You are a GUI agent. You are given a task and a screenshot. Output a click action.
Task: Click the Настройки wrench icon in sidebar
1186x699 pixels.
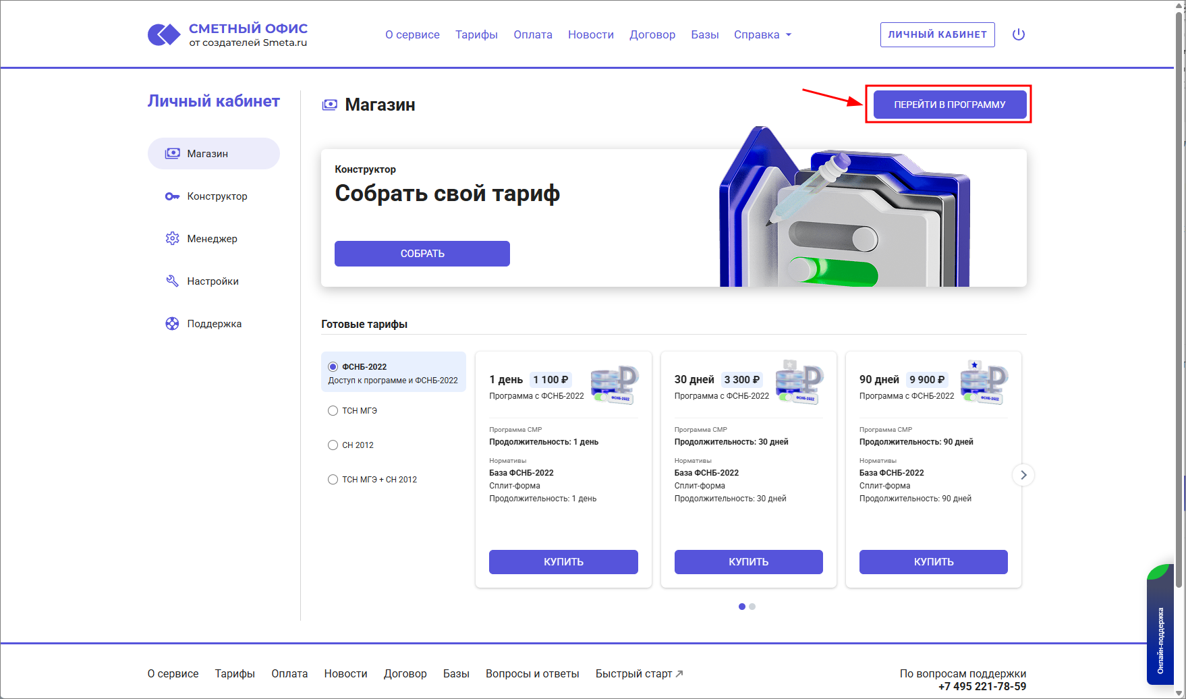(173, 281)
